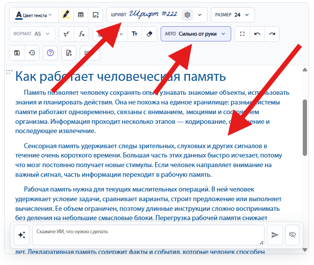Click the words важный сигнал
314x265 pixels.
coord(39,175)
